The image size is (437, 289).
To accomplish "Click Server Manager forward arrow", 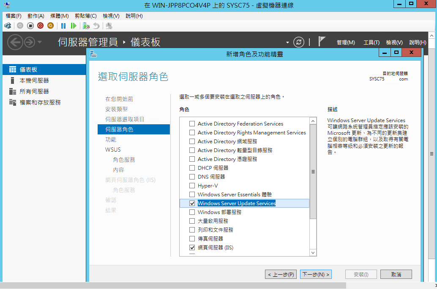I will (x=29, y=42).
